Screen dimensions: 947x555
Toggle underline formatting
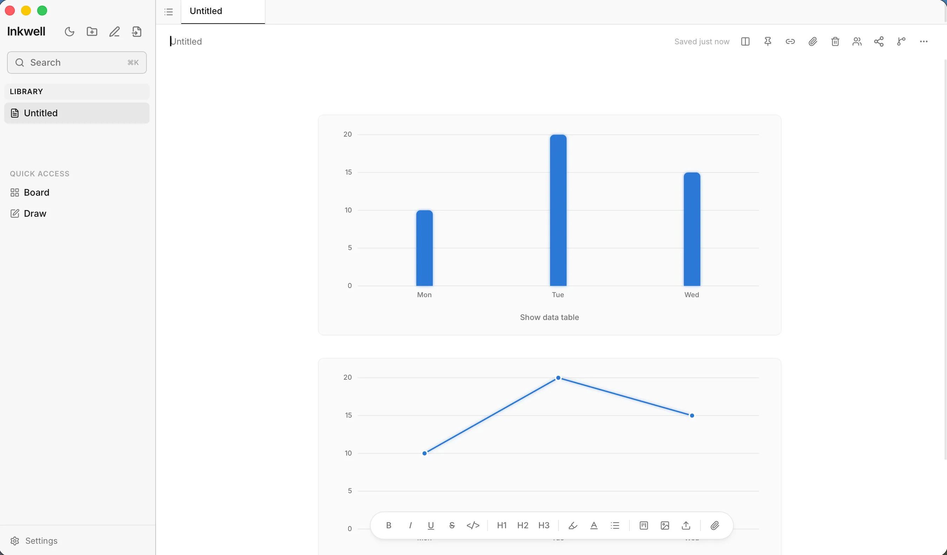(431, 525)
